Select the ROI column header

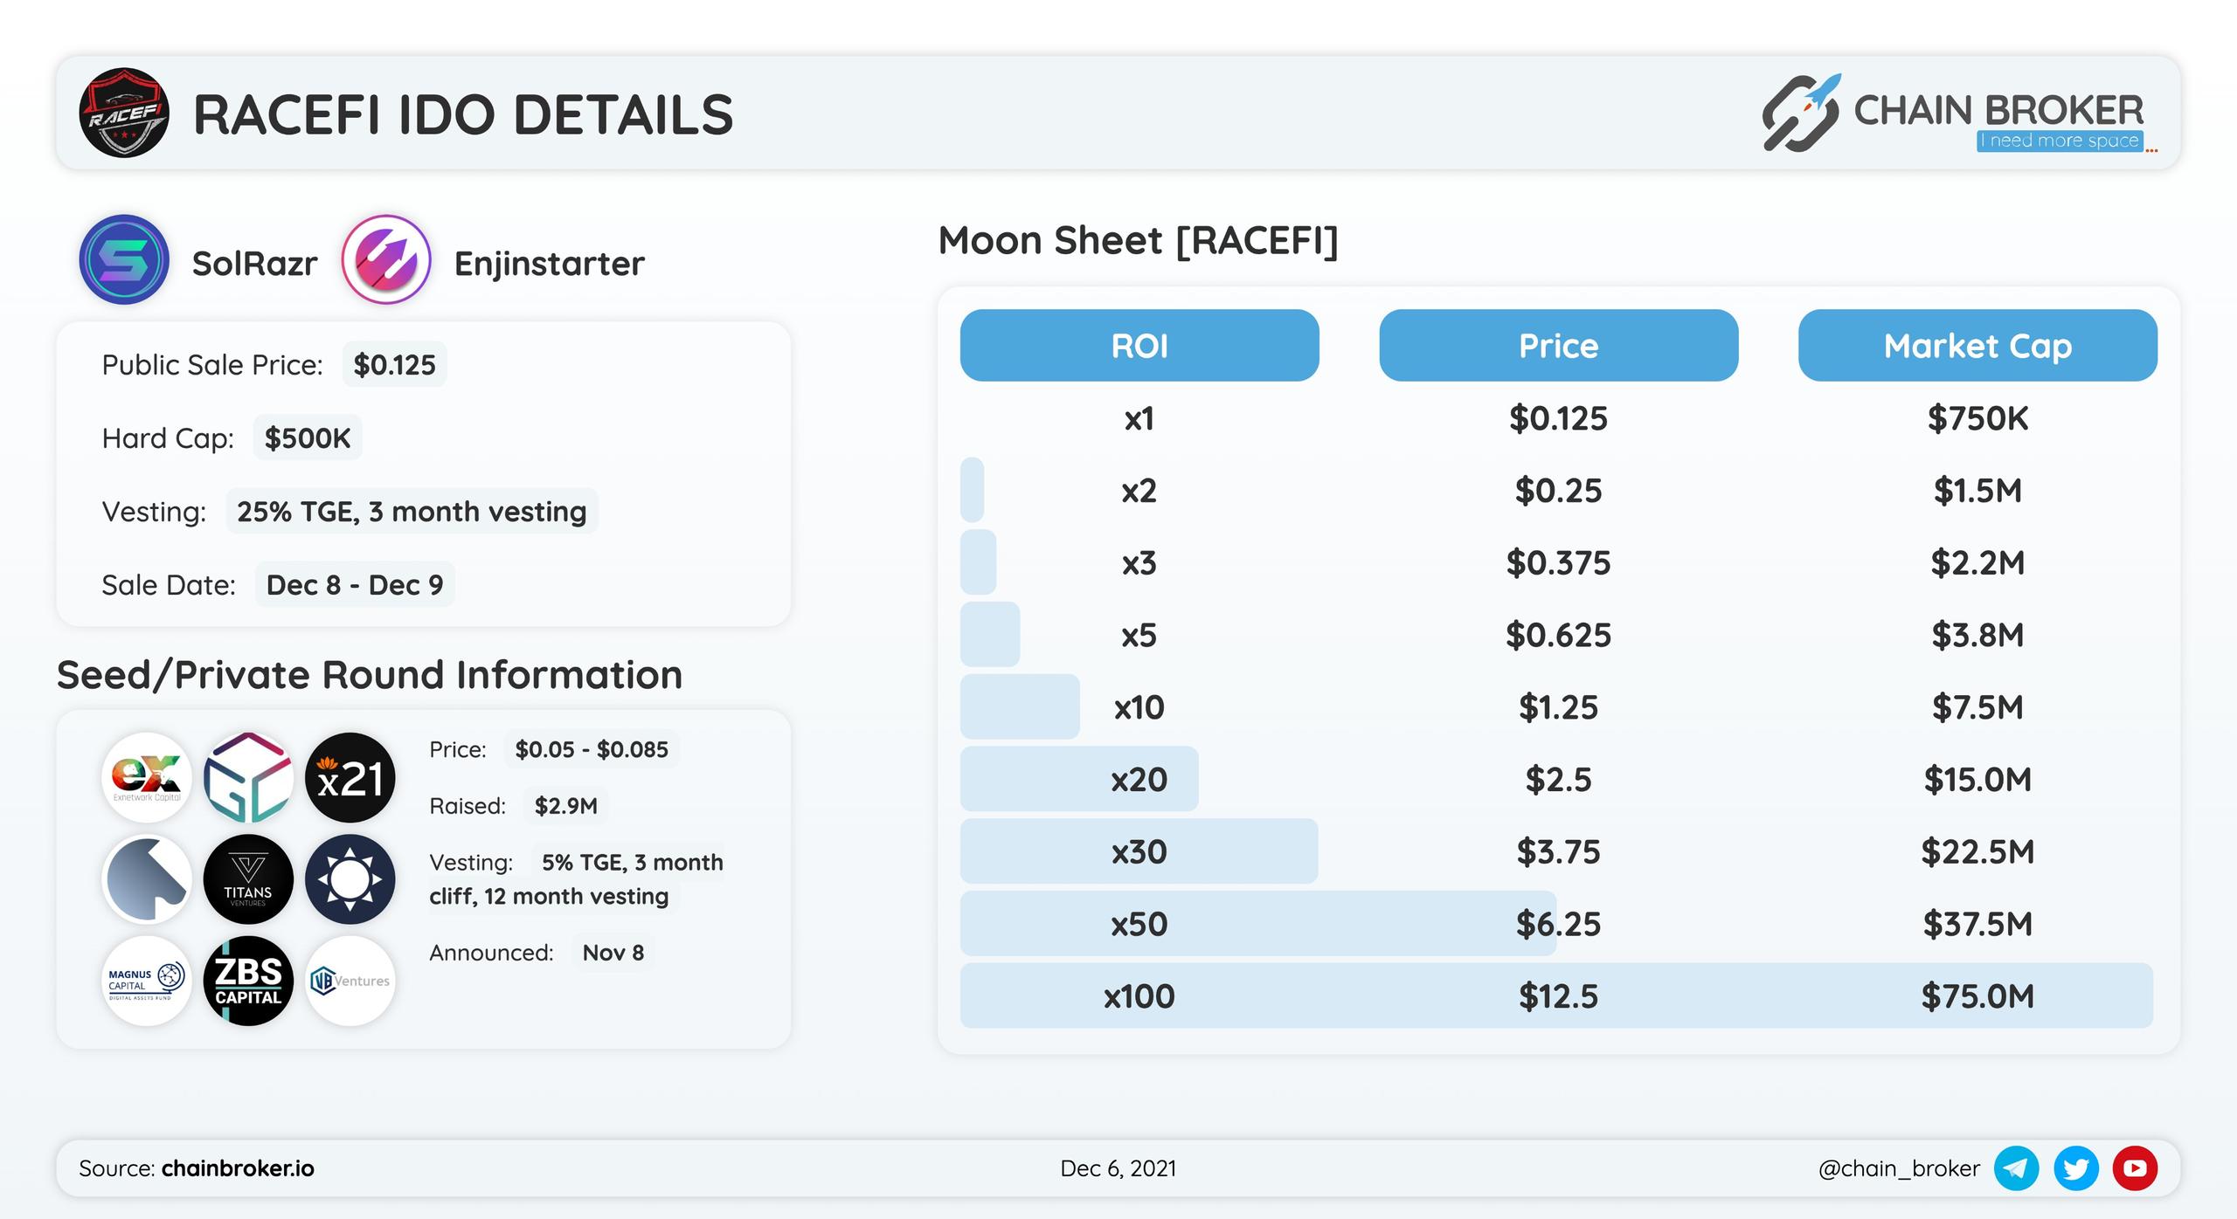click(1139, 345)
